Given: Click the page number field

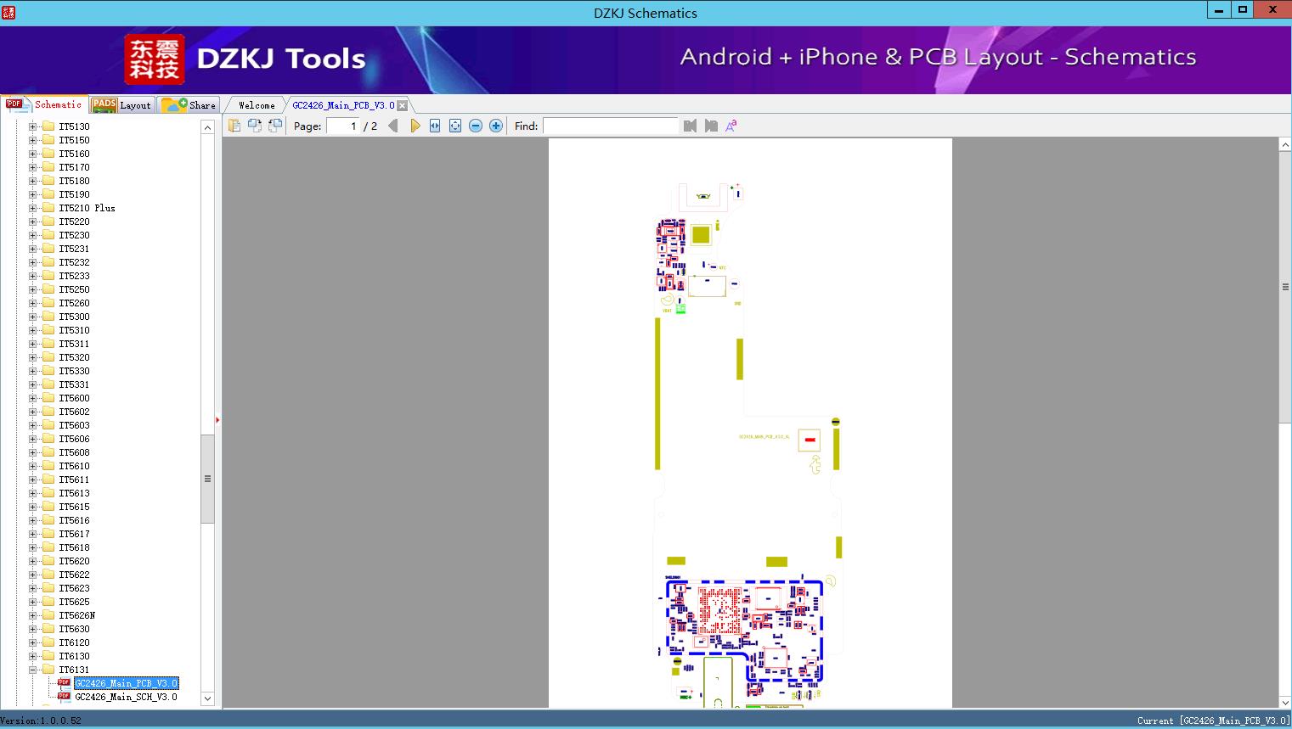Looking at the screenshot, I should 342,126.
